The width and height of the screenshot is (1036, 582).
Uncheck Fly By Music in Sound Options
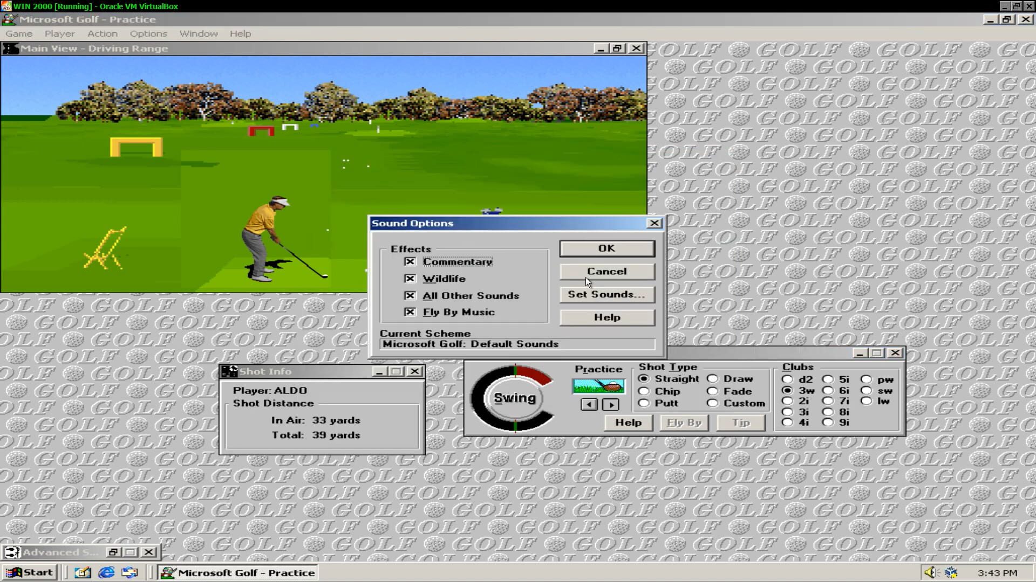[410, 311]
